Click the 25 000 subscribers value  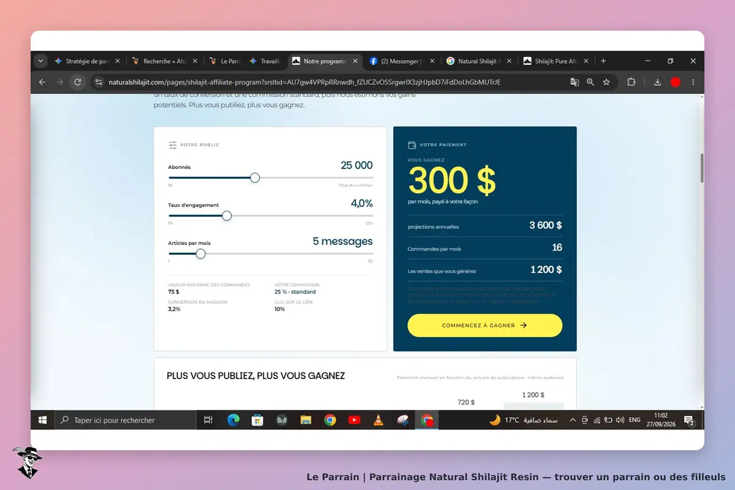(x=356, y=165)
